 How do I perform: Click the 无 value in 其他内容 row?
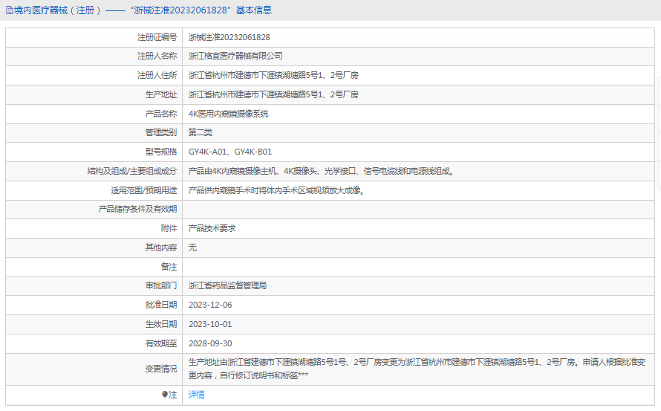(192, 247)
